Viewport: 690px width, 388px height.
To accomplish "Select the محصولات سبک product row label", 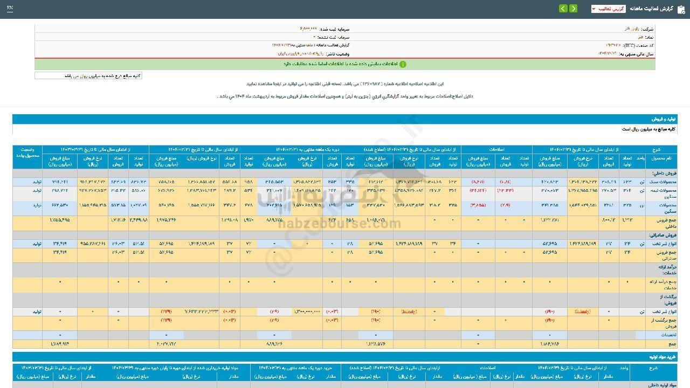I will pos(661,182).
